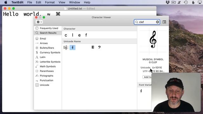The height and width of the screenshot is (114, 203).
Task: Open the Emoji category
Action: click(x=48, y=39)
